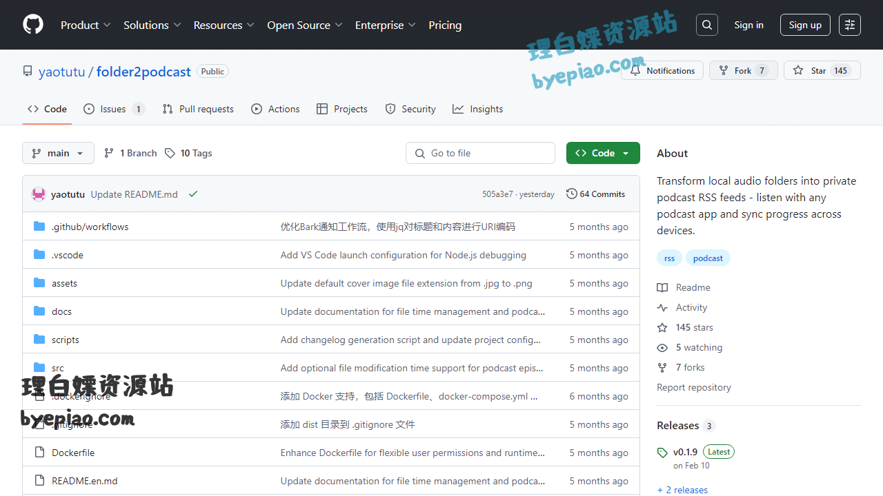Switch to the Projects tab

click(342, 109)
